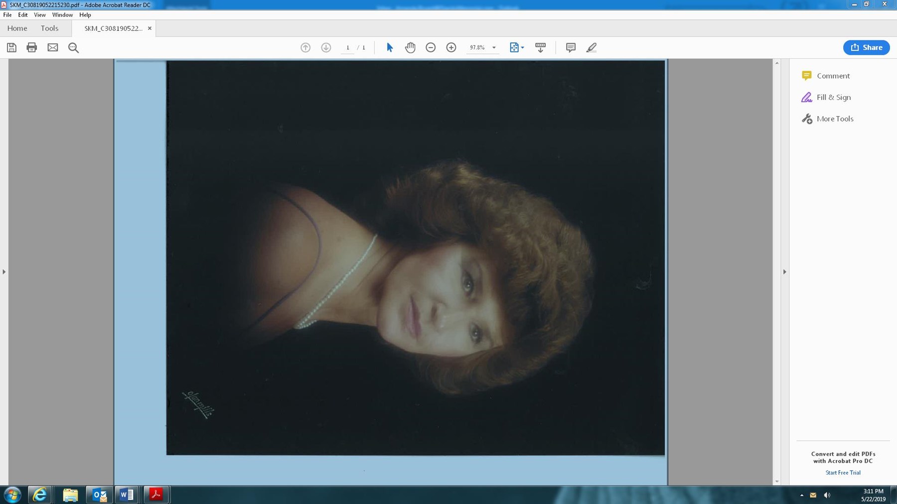Send file by email envelope icon
The height and width of the screenshot is (504, 897).
click(x=53, y=47)
